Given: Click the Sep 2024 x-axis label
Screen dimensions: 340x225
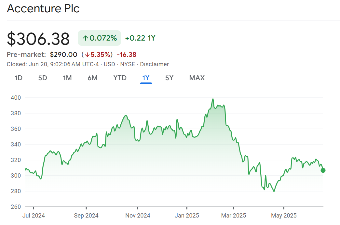Looking at the screenshot, I should click(86, 216).
